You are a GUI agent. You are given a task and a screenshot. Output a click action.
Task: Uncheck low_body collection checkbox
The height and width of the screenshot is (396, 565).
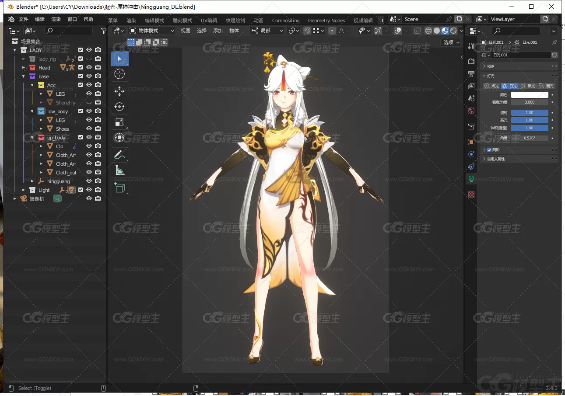click(x=81, y=111)
